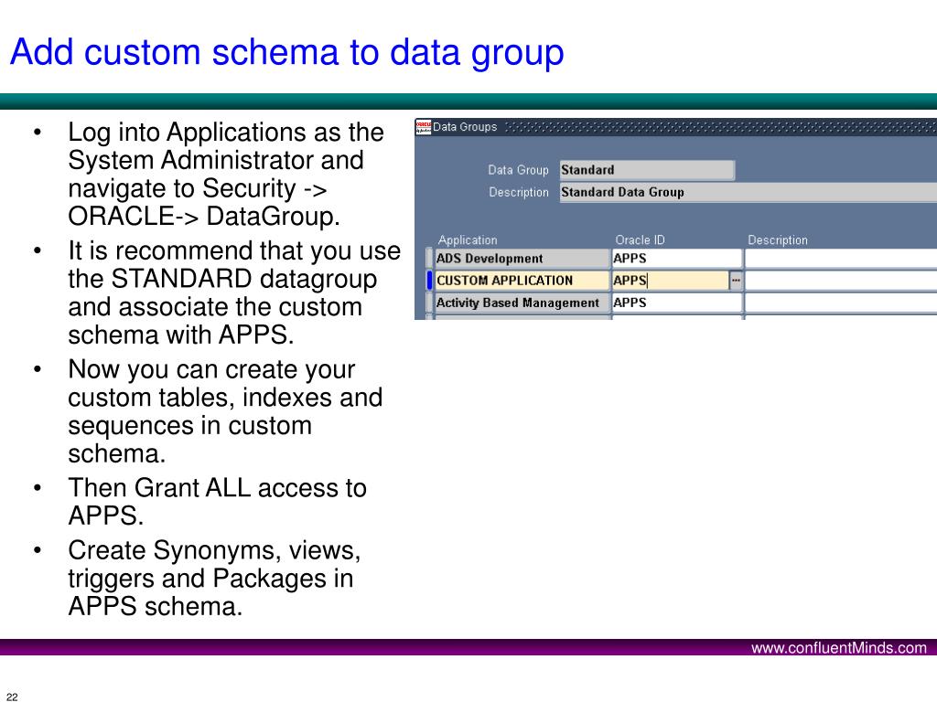This screenshot has height=702, width=937.
Task: Click the Data Groups window title
Action: pyautogui.click(x=465, y=127)
